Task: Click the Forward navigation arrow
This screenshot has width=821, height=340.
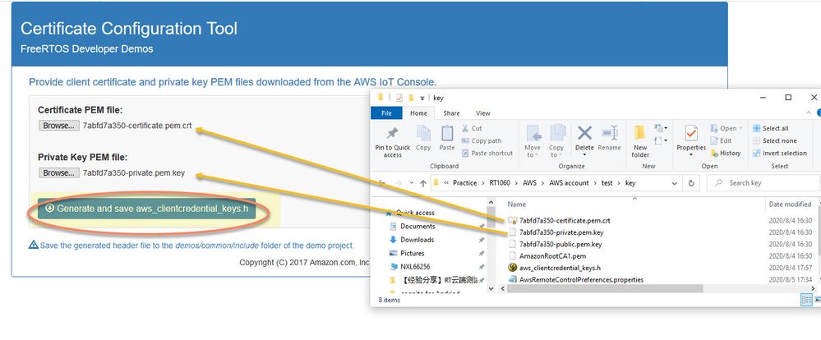Action: (x=399, y=183)
